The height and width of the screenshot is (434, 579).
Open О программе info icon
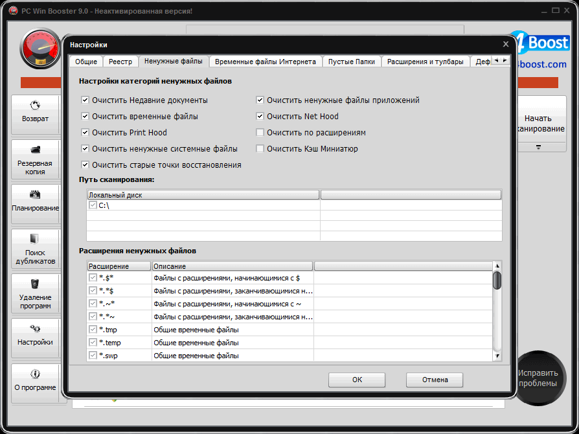tap(35, 374)
